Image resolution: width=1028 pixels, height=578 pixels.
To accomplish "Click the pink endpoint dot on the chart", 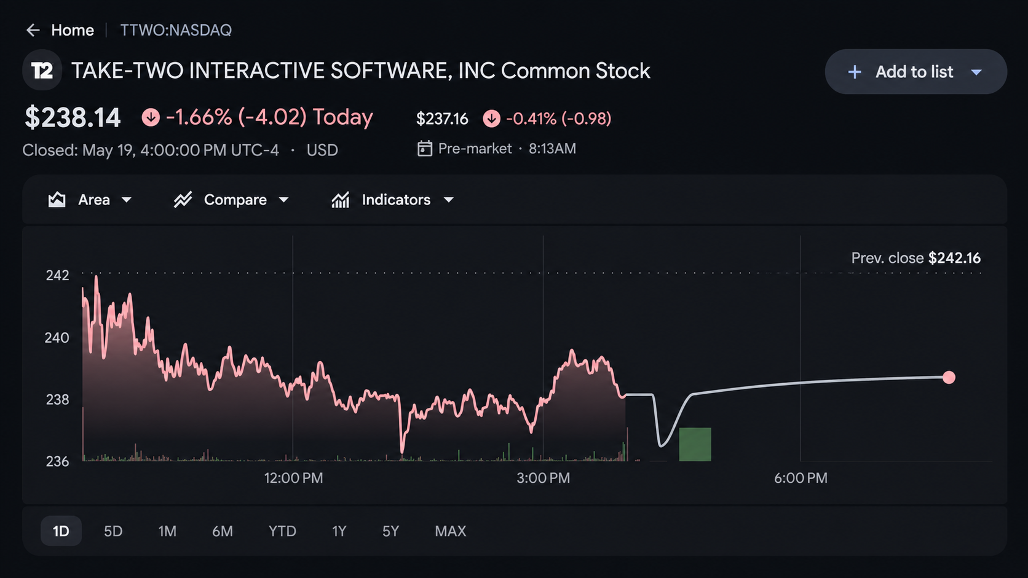I will pos(949,377).
